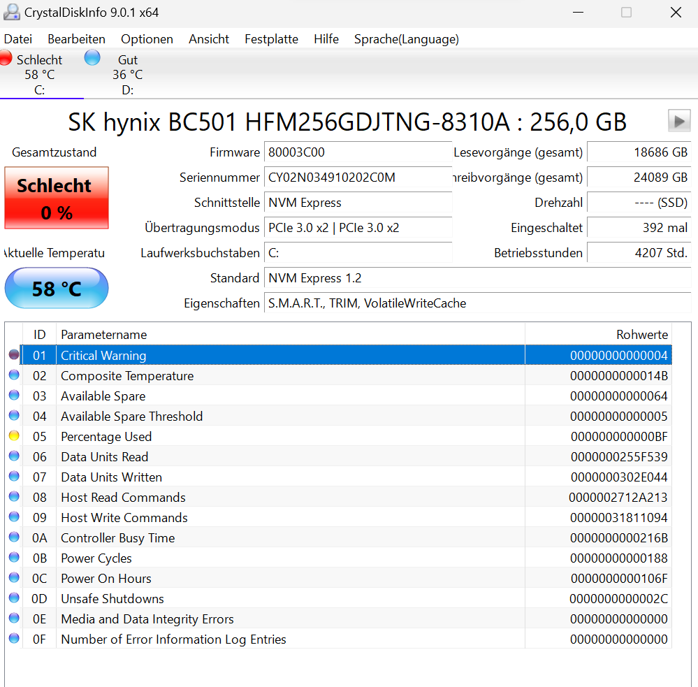Click the CrystalDiskInfo application icon in title bar
The width and height of the screenshot is (698, 687).
(11, 12)
